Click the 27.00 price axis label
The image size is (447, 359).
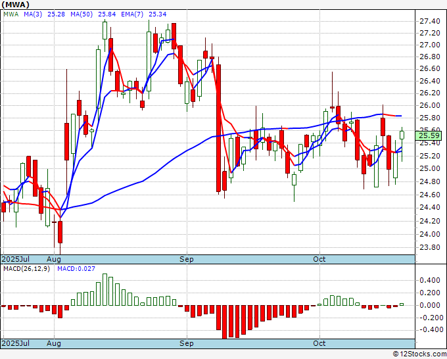pos(430,45)
